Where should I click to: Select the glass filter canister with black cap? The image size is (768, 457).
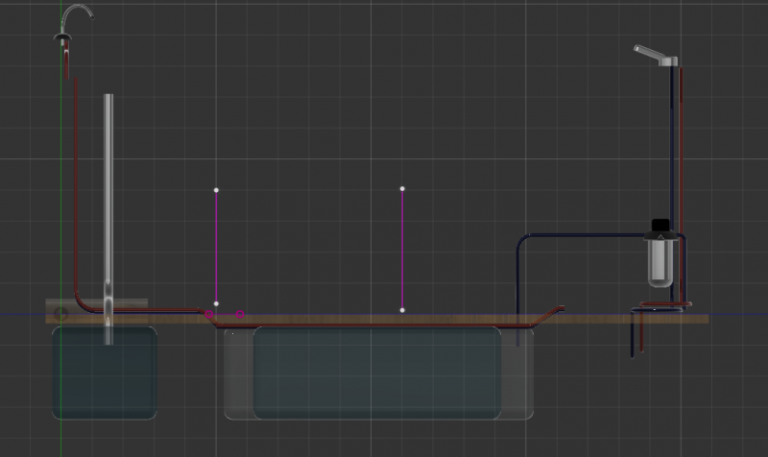click(660, 256)
